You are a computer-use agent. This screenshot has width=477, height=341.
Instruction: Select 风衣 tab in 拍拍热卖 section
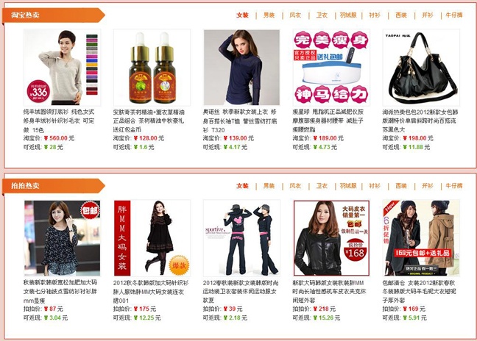[295, 186]
